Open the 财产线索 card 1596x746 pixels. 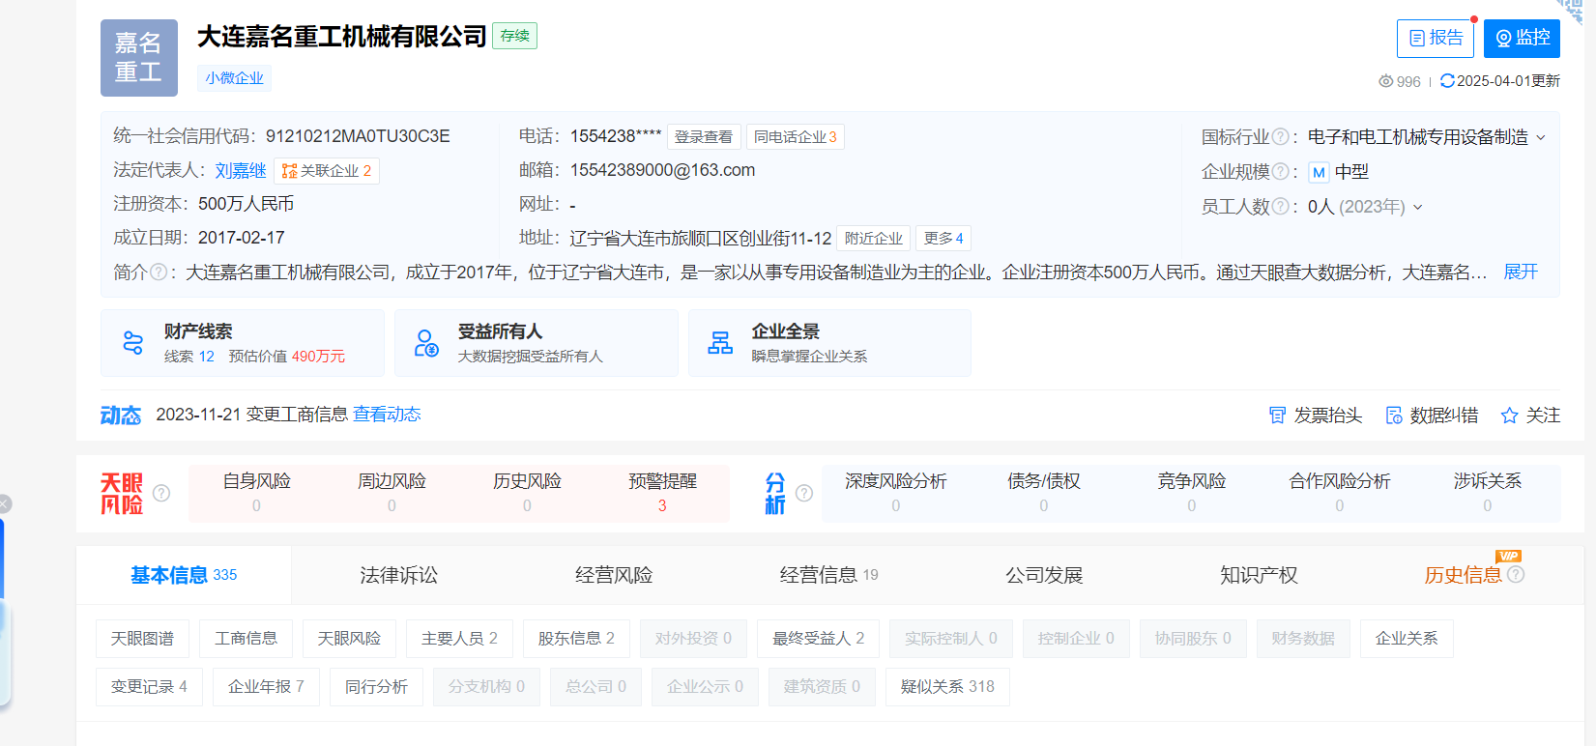tap(243, 343)
